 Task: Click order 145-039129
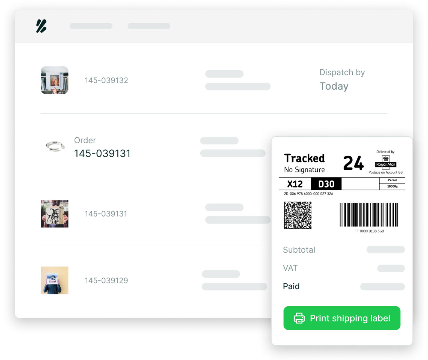tap(106, 280)
